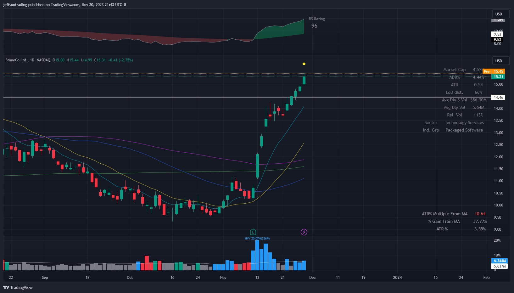Open the USD currency button beside the StoneCo legend
This screenshot has height=293, width=514.
tap(501, 61)
